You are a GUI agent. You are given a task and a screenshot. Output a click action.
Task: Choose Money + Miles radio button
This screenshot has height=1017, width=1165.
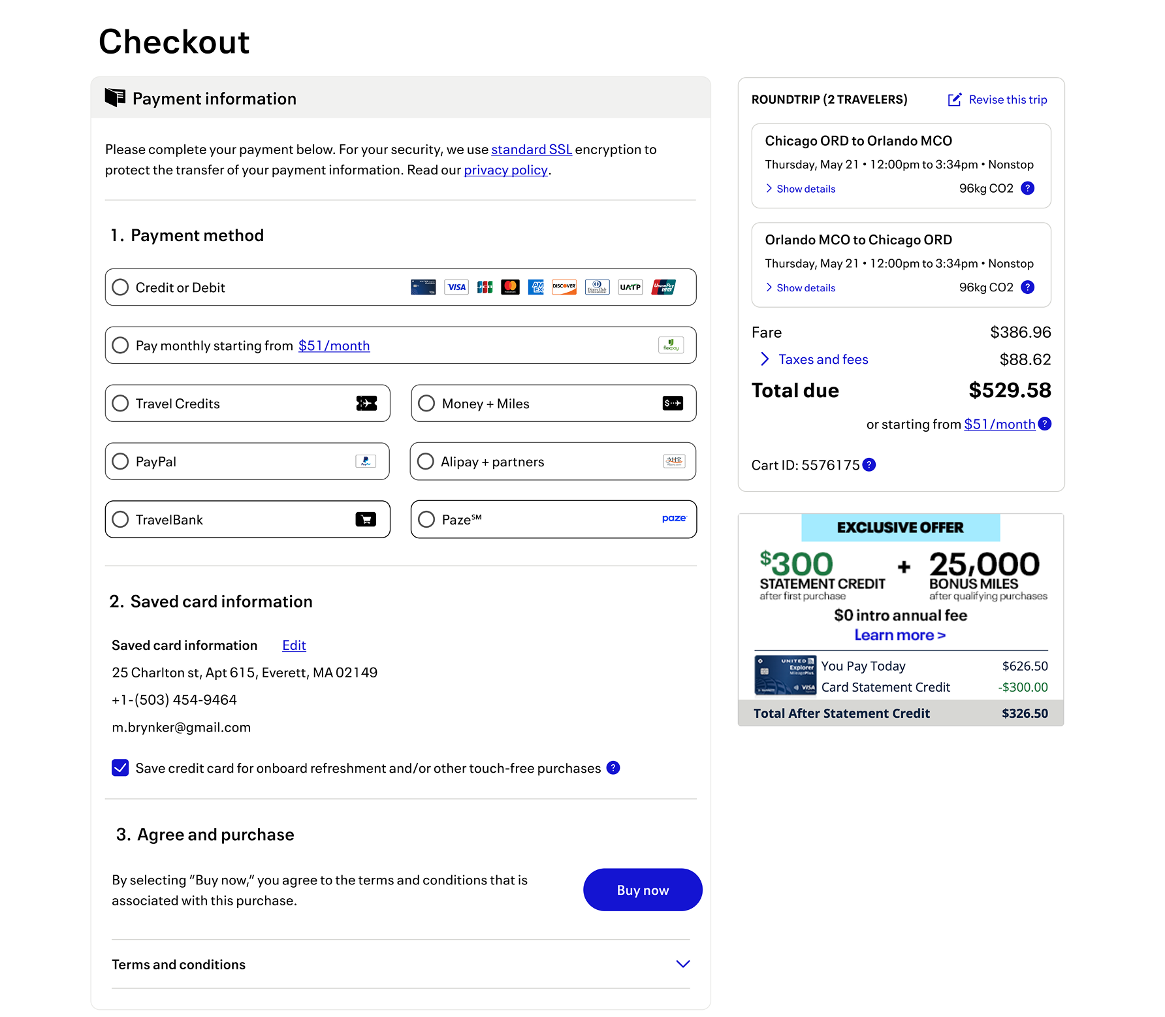click(426, 403)
